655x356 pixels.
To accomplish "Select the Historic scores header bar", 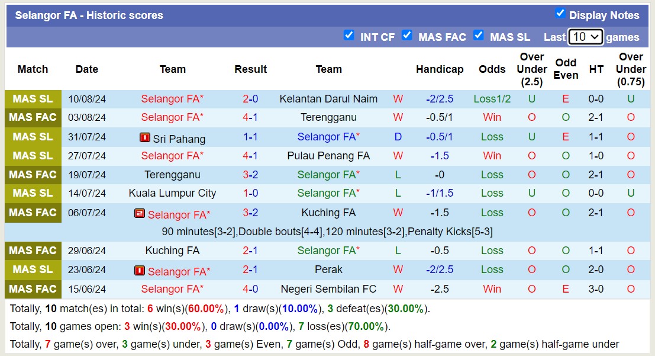I will [x=90, y=15].
